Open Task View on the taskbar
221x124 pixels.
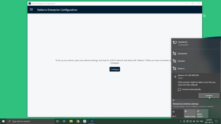(64, 121)
